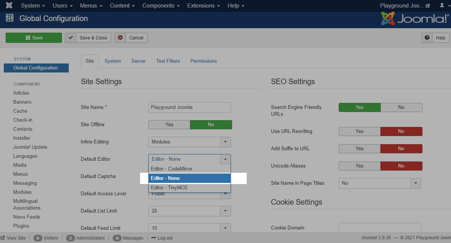Click into the Site Name text field
Image resolution: width=451 pixels, height=243 pixels.
[x=189, y=107]
